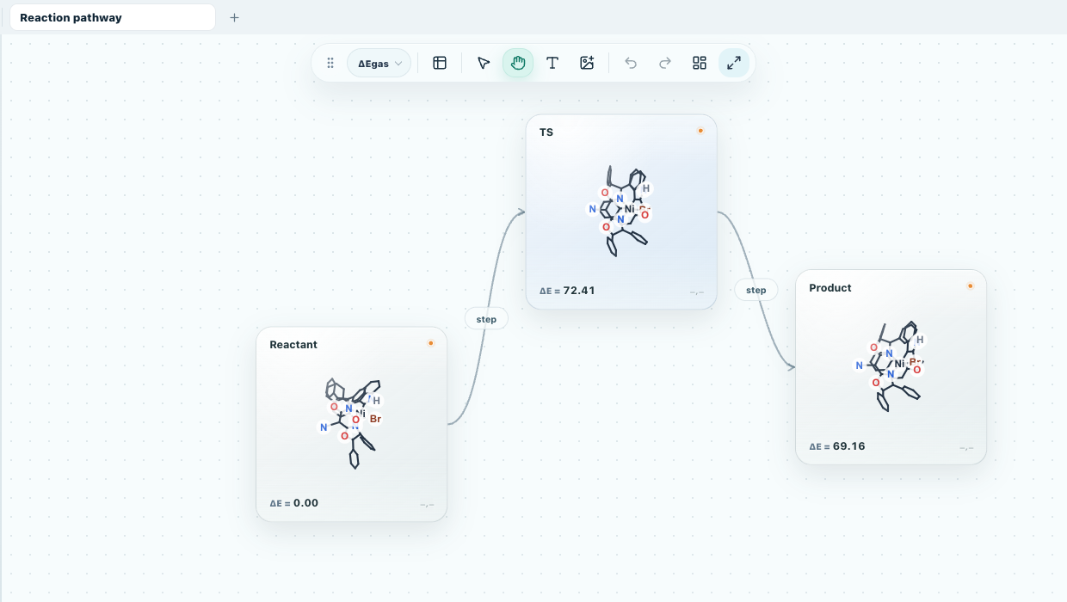
Task: Click the orange status dot on TS node
Action: pos(700,131)
